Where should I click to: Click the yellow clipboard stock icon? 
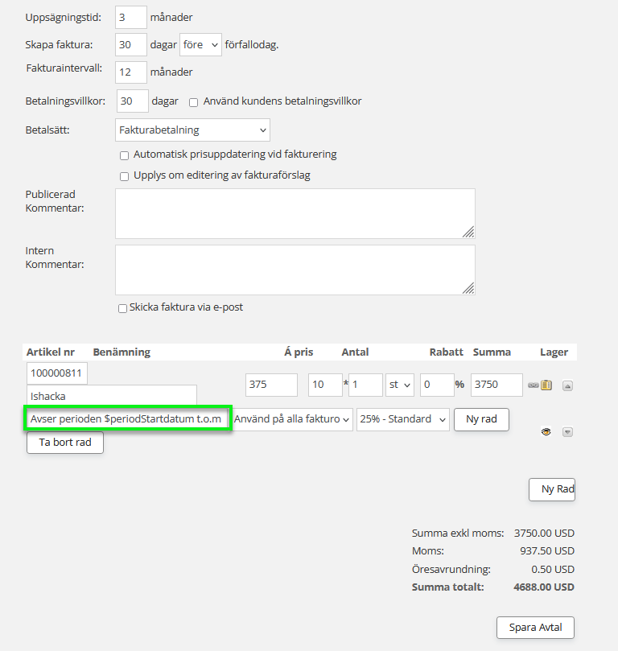546,385
